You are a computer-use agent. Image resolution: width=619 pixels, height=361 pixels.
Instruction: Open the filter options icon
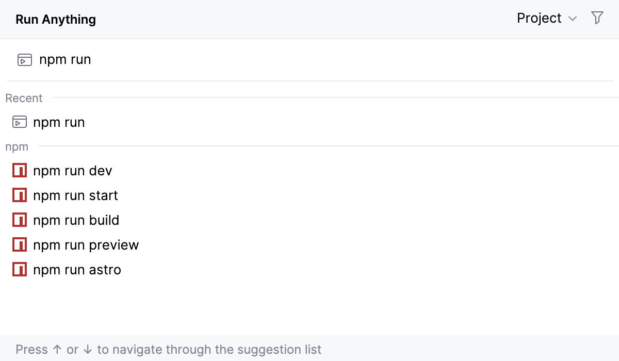pyautogui.click(x=597, y=18)
